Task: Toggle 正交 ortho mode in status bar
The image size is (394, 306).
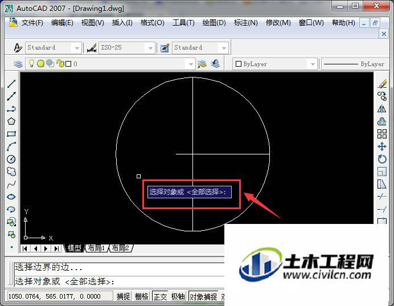Action: click(160, 297)
